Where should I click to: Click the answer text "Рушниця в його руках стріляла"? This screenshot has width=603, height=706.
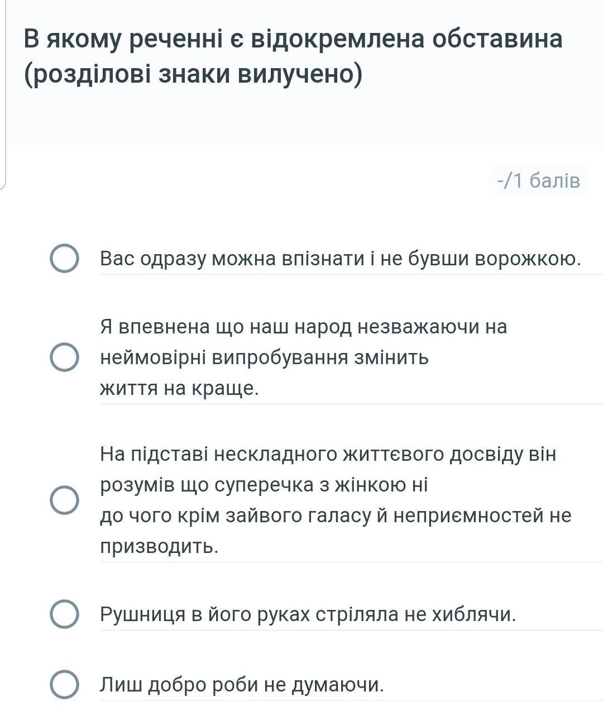(x=250, y=614)
